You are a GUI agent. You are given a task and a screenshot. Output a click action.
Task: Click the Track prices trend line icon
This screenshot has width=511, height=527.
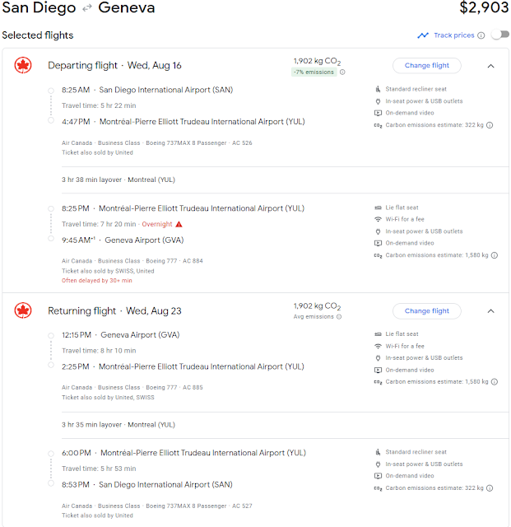(x=423, y=35)
